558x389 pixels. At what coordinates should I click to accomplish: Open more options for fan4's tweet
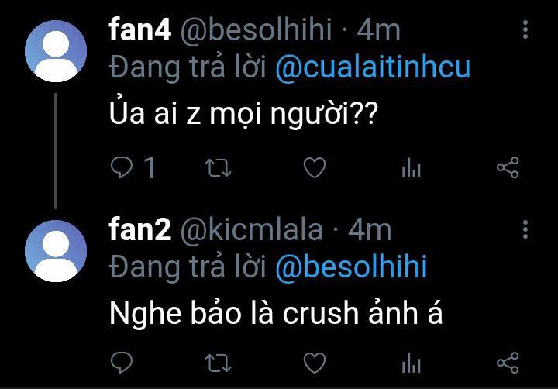[526, 30]
